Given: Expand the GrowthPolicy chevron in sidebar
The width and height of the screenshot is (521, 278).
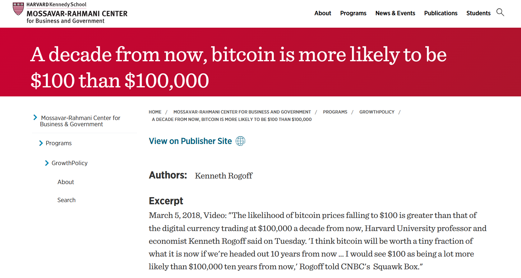Looking at the screenshot, I should (47, 163).
